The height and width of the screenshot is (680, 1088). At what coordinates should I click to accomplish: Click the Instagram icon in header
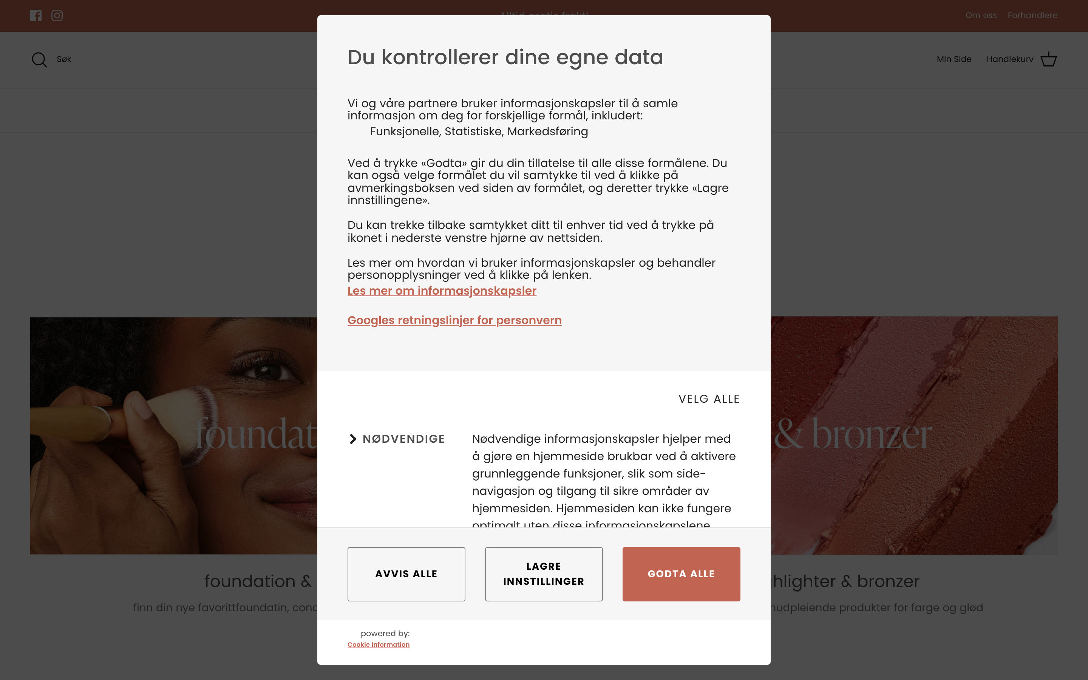57,15
